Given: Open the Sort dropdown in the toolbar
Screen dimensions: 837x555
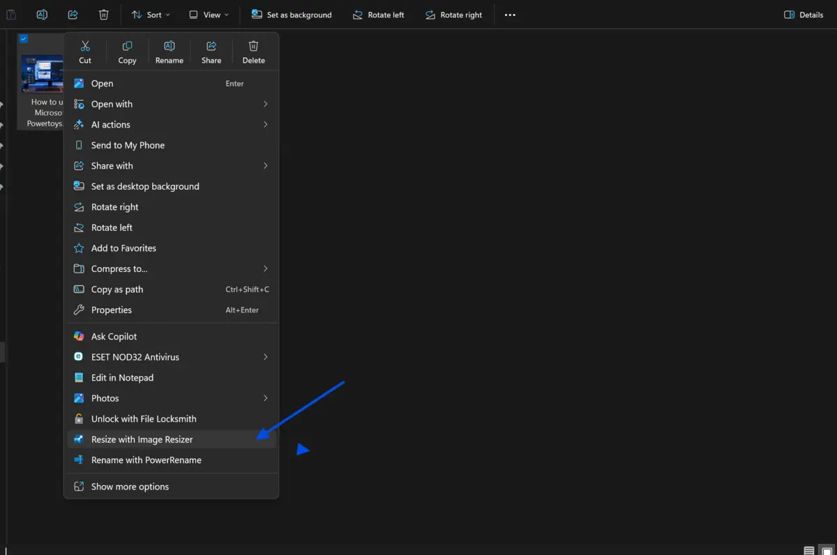Looking at the screenshot, I should click(x=151, y=15).
